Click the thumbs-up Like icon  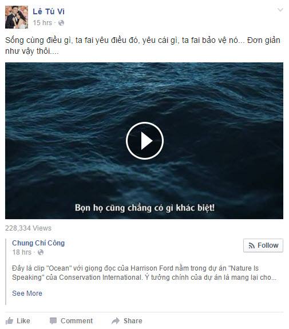coord(9,321)
